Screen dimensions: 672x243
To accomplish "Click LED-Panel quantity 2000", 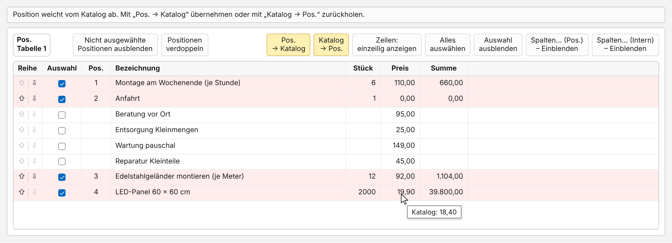I will pos(367,192).
